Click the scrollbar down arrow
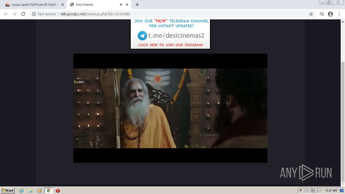 click(343, 184)
